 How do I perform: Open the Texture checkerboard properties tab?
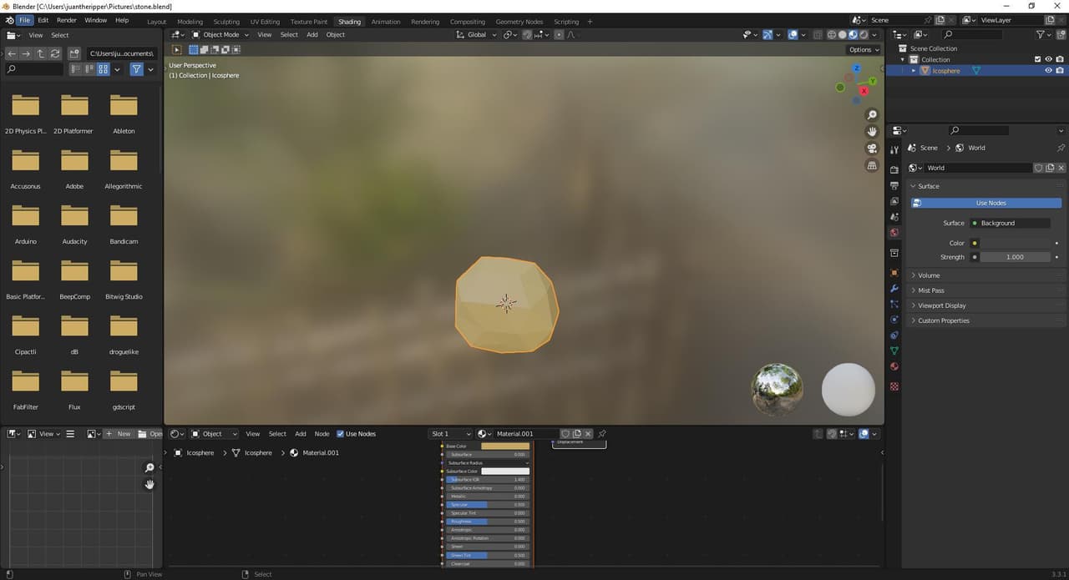pyautogui.click(x=894, y=386)
